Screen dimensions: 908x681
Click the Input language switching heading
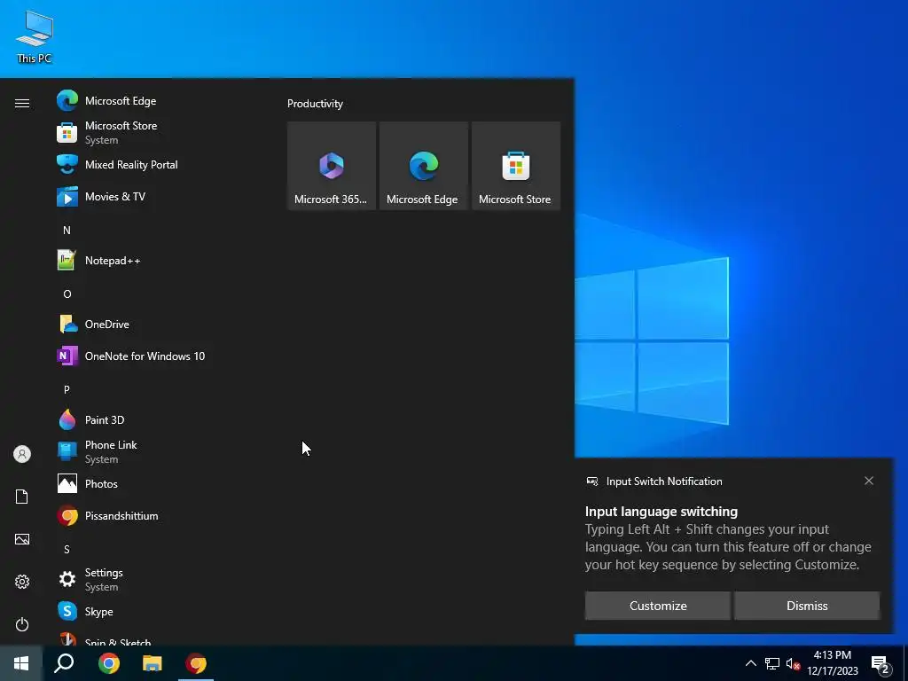661,512
